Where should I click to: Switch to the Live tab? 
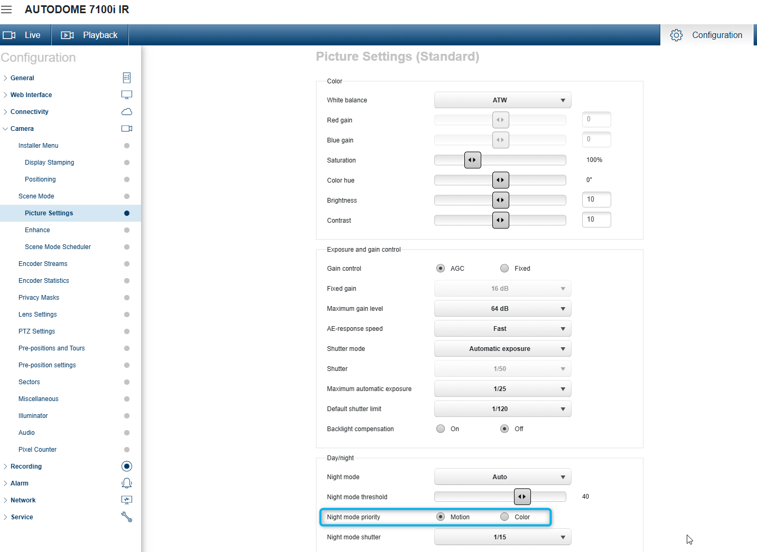pos(25,35)
